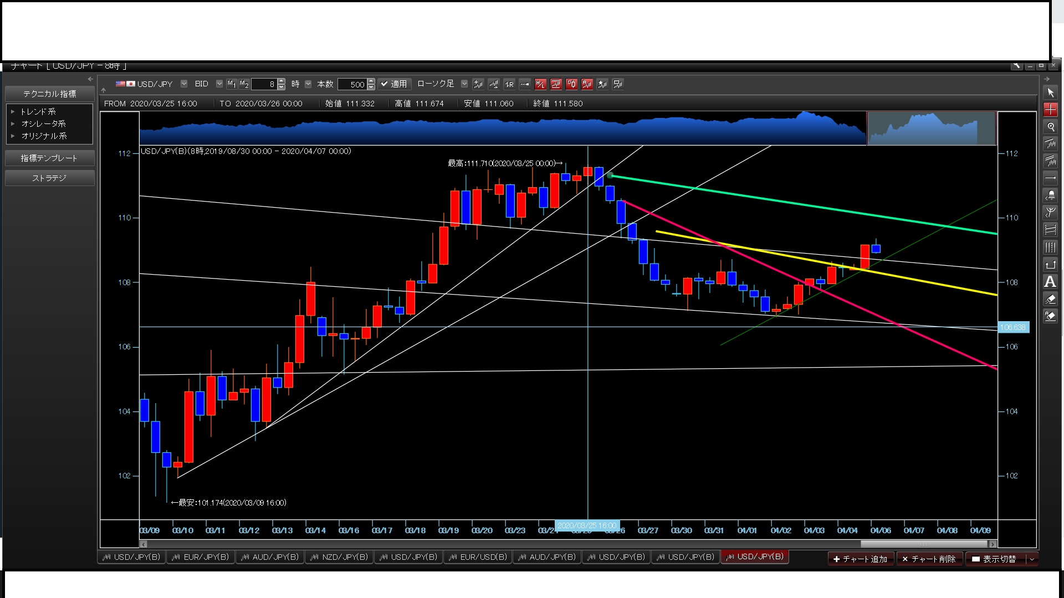Select the text annotation A tool
The width and height of the screenshot is (1064, 598).
[x=1050, y=282]
